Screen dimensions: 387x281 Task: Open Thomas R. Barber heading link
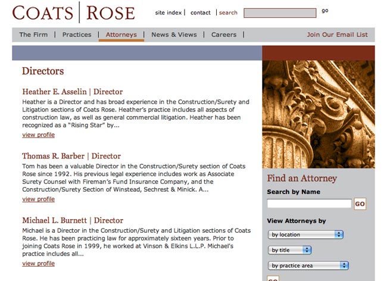(71, 156)
